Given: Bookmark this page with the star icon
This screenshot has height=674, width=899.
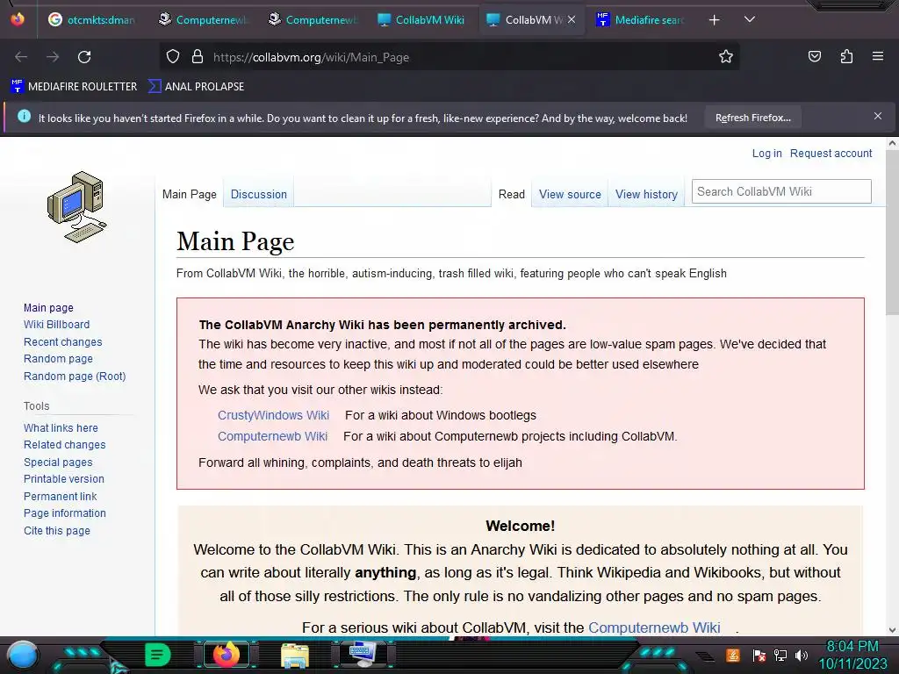Looking at the screenshot, I should (726, 57).
